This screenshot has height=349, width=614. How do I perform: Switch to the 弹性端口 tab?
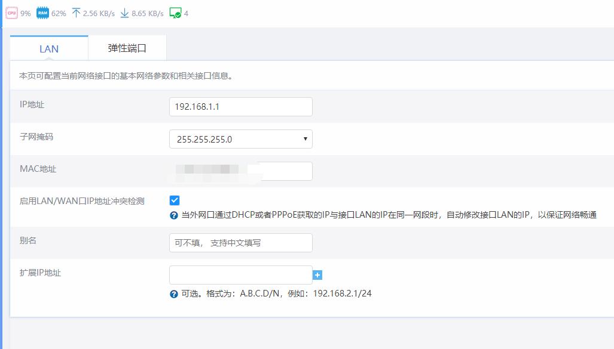127,47
